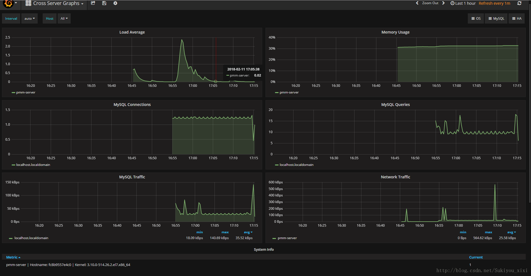Open the Grafana logo menu
The image size is (531, 276).
(10, 3)
